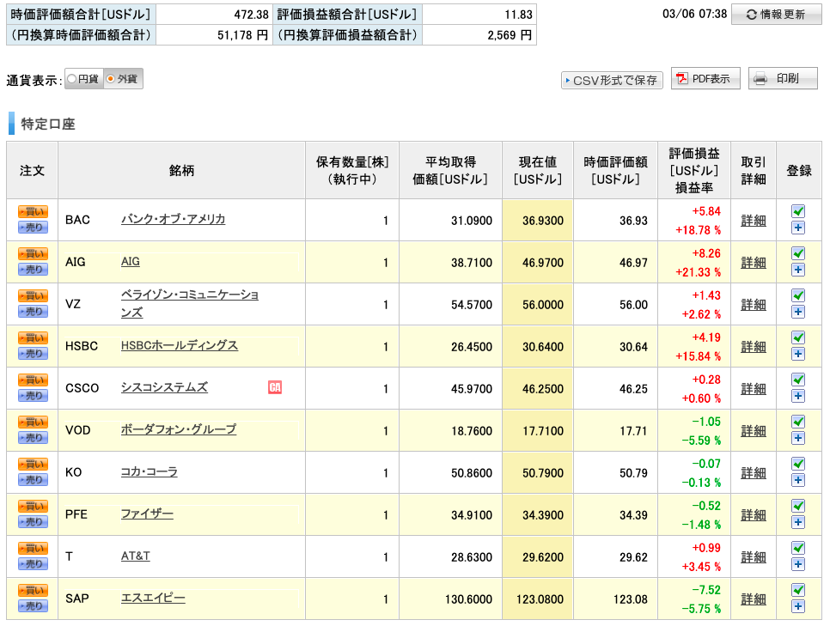Click the buy button for T (AT&T)
Image resolution: width=830 pixels, height=626 pixels.
(33, 548)
